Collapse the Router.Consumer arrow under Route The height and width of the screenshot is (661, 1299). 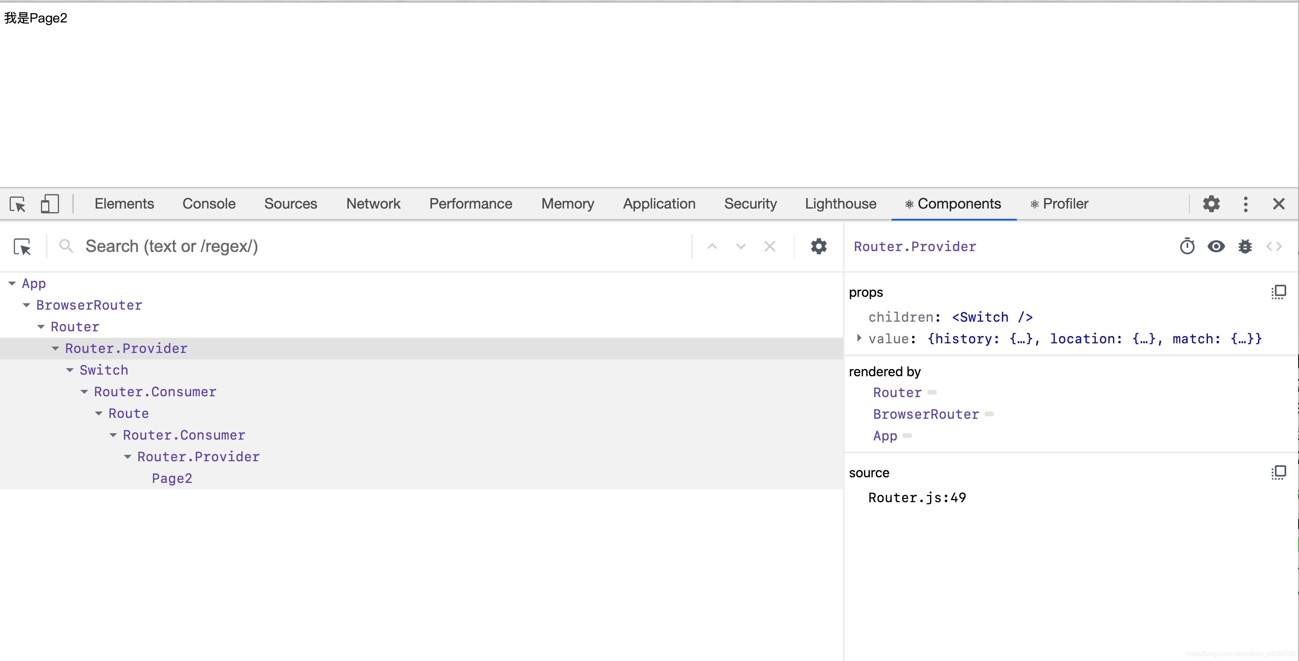coord(114,435)
